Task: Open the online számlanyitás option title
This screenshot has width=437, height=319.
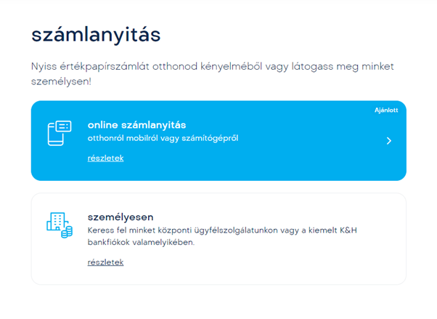Action: pyautogui.click(x=136, y=125)
